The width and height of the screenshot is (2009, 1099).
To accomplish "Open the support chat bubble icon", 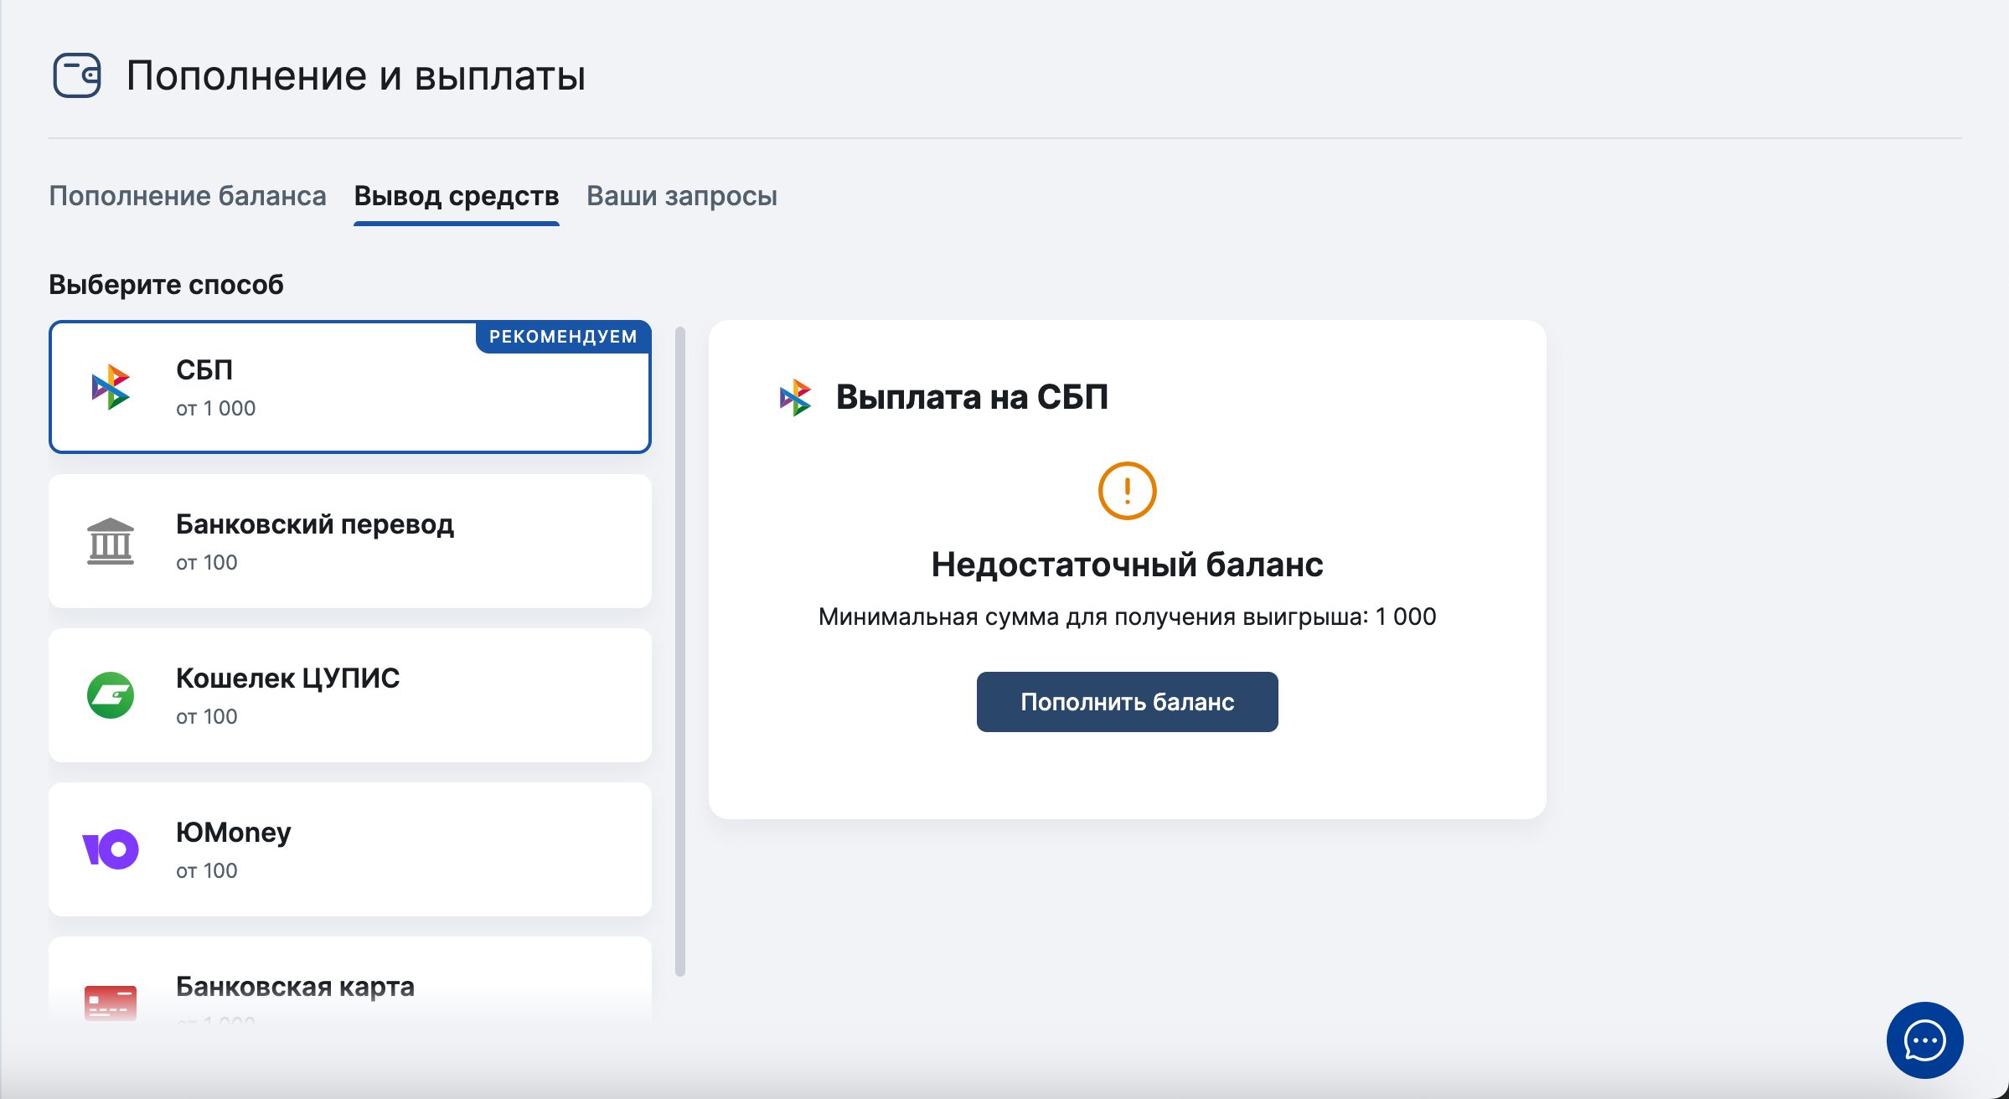I will coord(1925,1040).
